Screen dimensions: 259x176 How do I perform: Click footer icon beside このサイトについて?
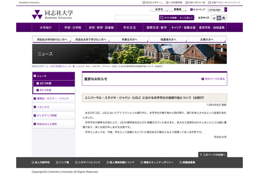[x=76, y=162]
